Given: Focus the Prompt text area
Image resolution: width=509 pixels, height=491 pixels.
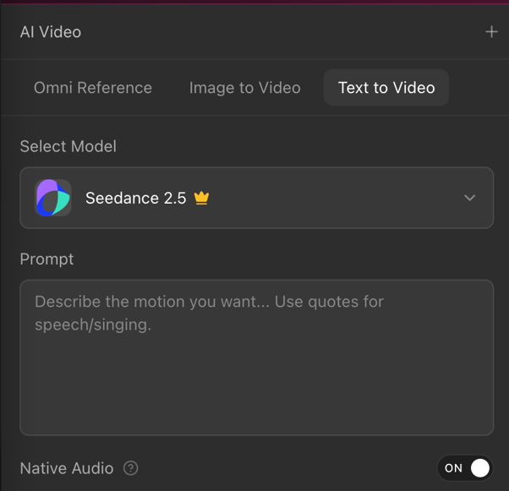Looking at the screenshot, I should [257, 357].
